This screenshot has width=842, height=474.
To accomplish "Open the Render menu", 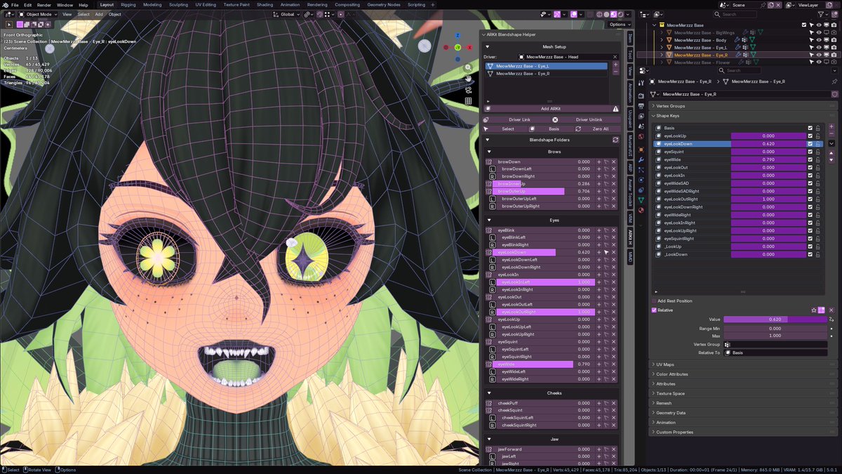I will click(x=44, y=4).
